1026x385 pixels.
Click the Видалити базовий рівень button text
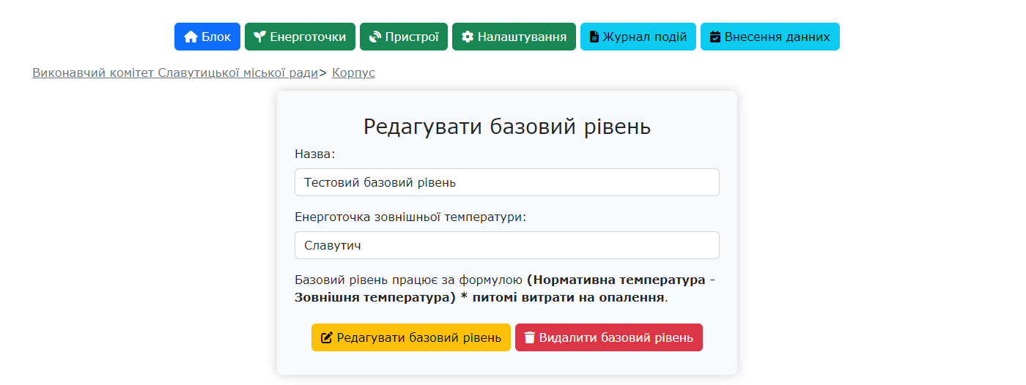click(x=616, y=337)
